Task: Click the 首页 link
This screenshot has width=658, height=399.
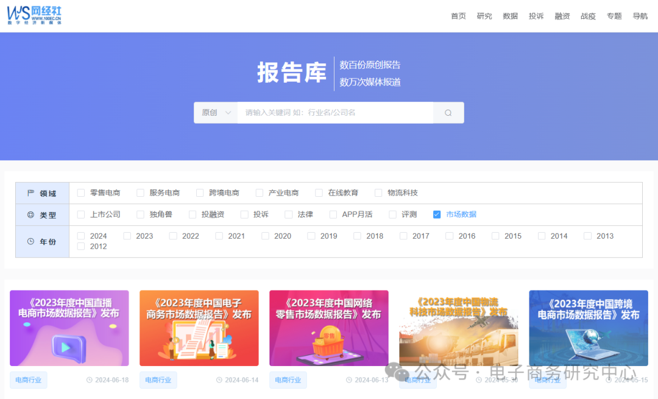Action: (x=458, y=16)
